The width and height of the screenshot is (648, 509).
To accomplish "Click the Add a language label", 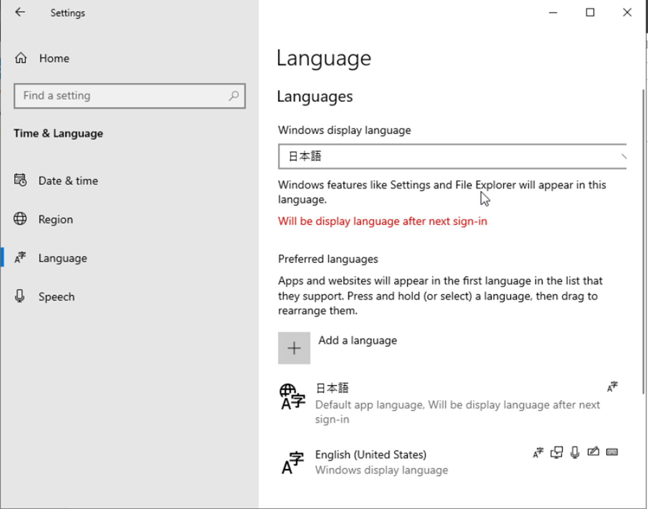I will click(x=358, y=340).
